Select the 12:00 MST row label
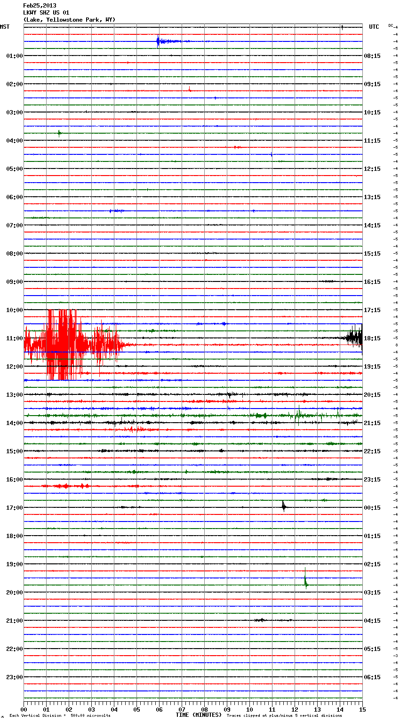This screenshot has width=400, height=722. click(x=15, y=367)
